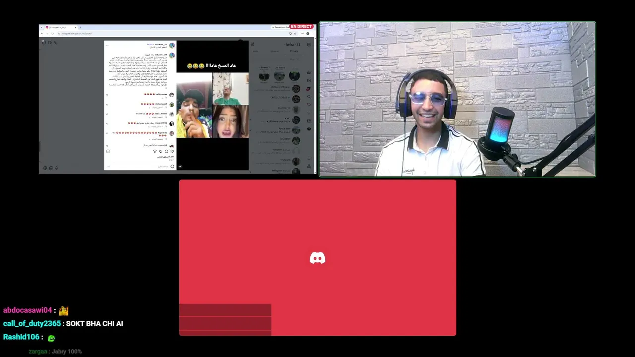This screenshot has width=635, height=357.
Task: Select chat username abdocasawi04
Action: 28,310
